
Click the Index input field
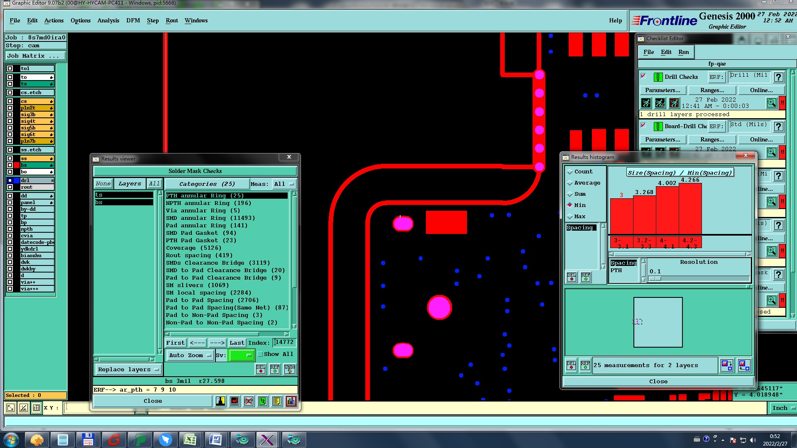click(285, 343)
